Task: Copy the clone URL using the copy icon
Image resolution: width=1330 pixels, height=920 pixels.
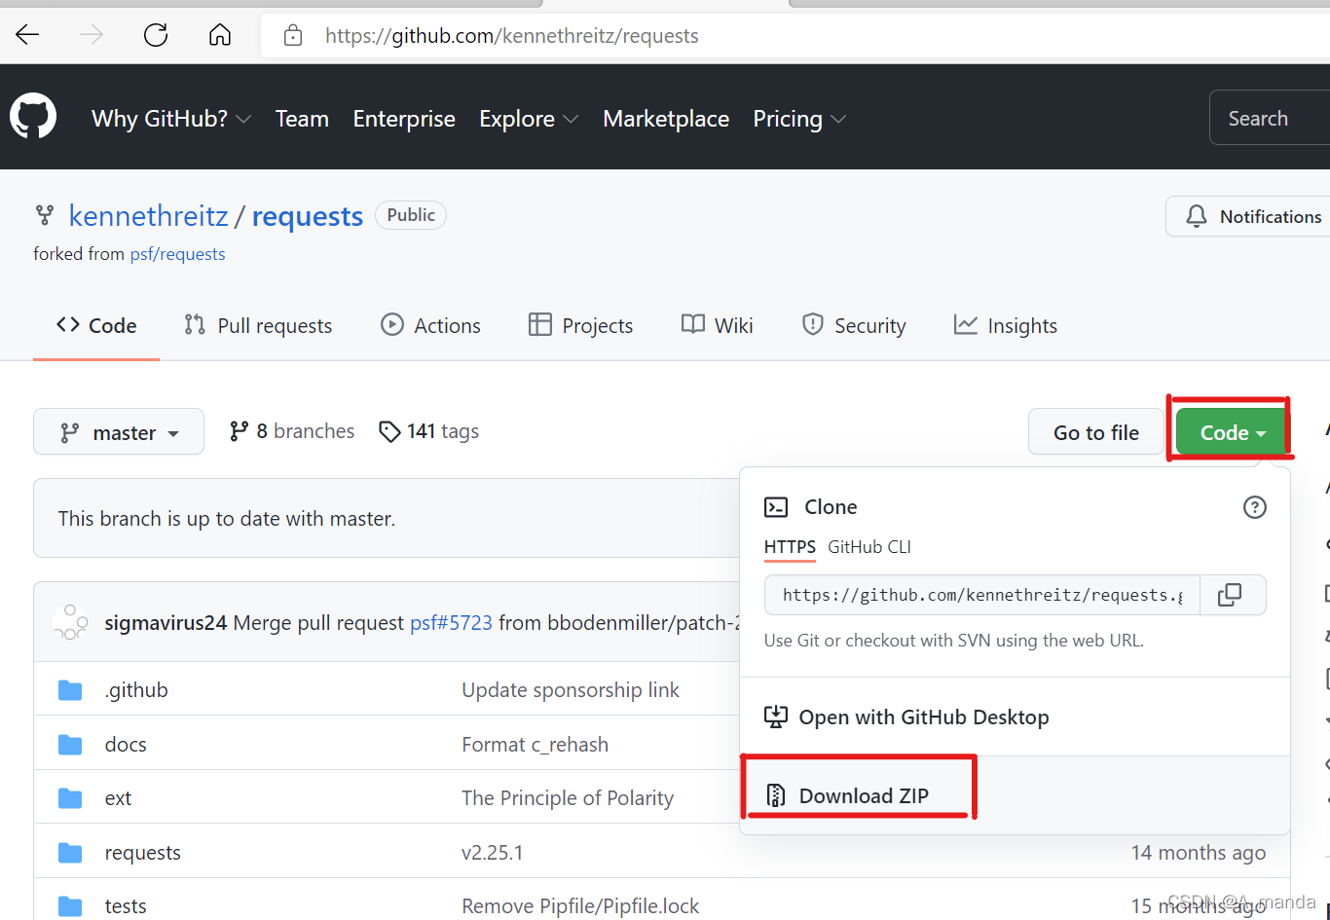Action: click(1233, 595)
